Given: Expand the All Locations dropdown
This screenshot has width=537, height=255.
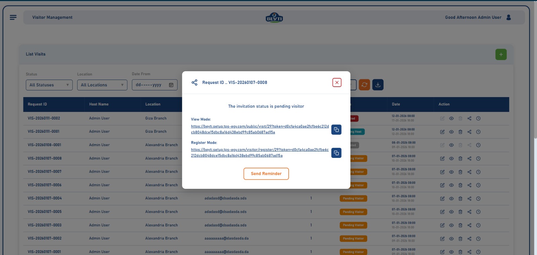Looking at the screenshot, I should coord(102,85).
